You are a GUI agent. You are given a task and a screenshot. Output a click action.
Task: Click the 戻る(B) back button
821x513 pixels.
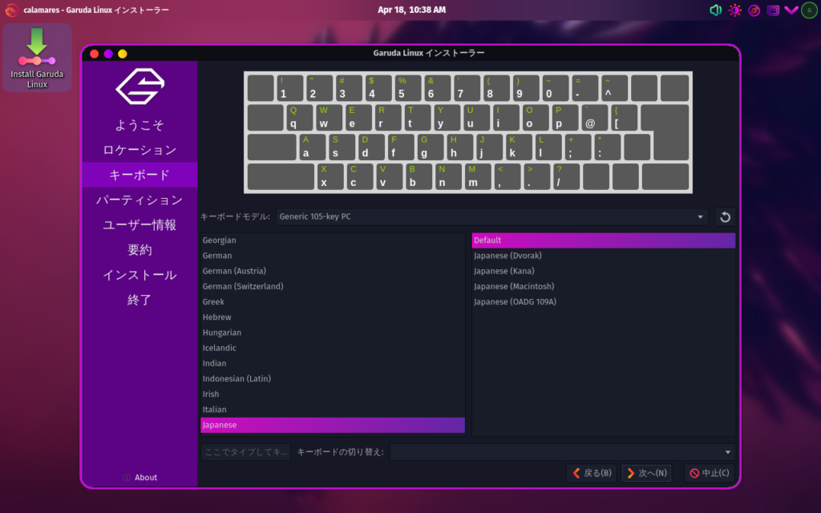point(591,473)
